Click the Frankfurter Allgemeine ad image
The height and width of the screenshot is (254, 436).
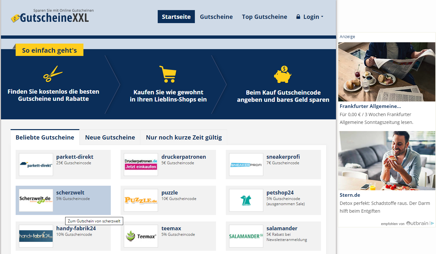coord(386,72)
